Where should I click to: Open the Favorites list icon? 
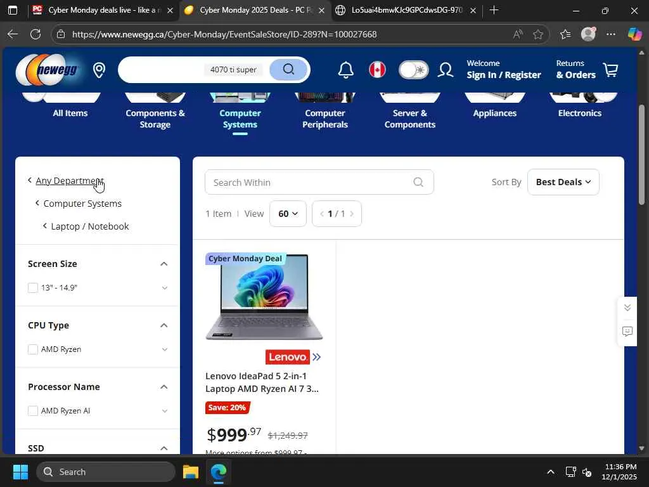click(565, 34)
